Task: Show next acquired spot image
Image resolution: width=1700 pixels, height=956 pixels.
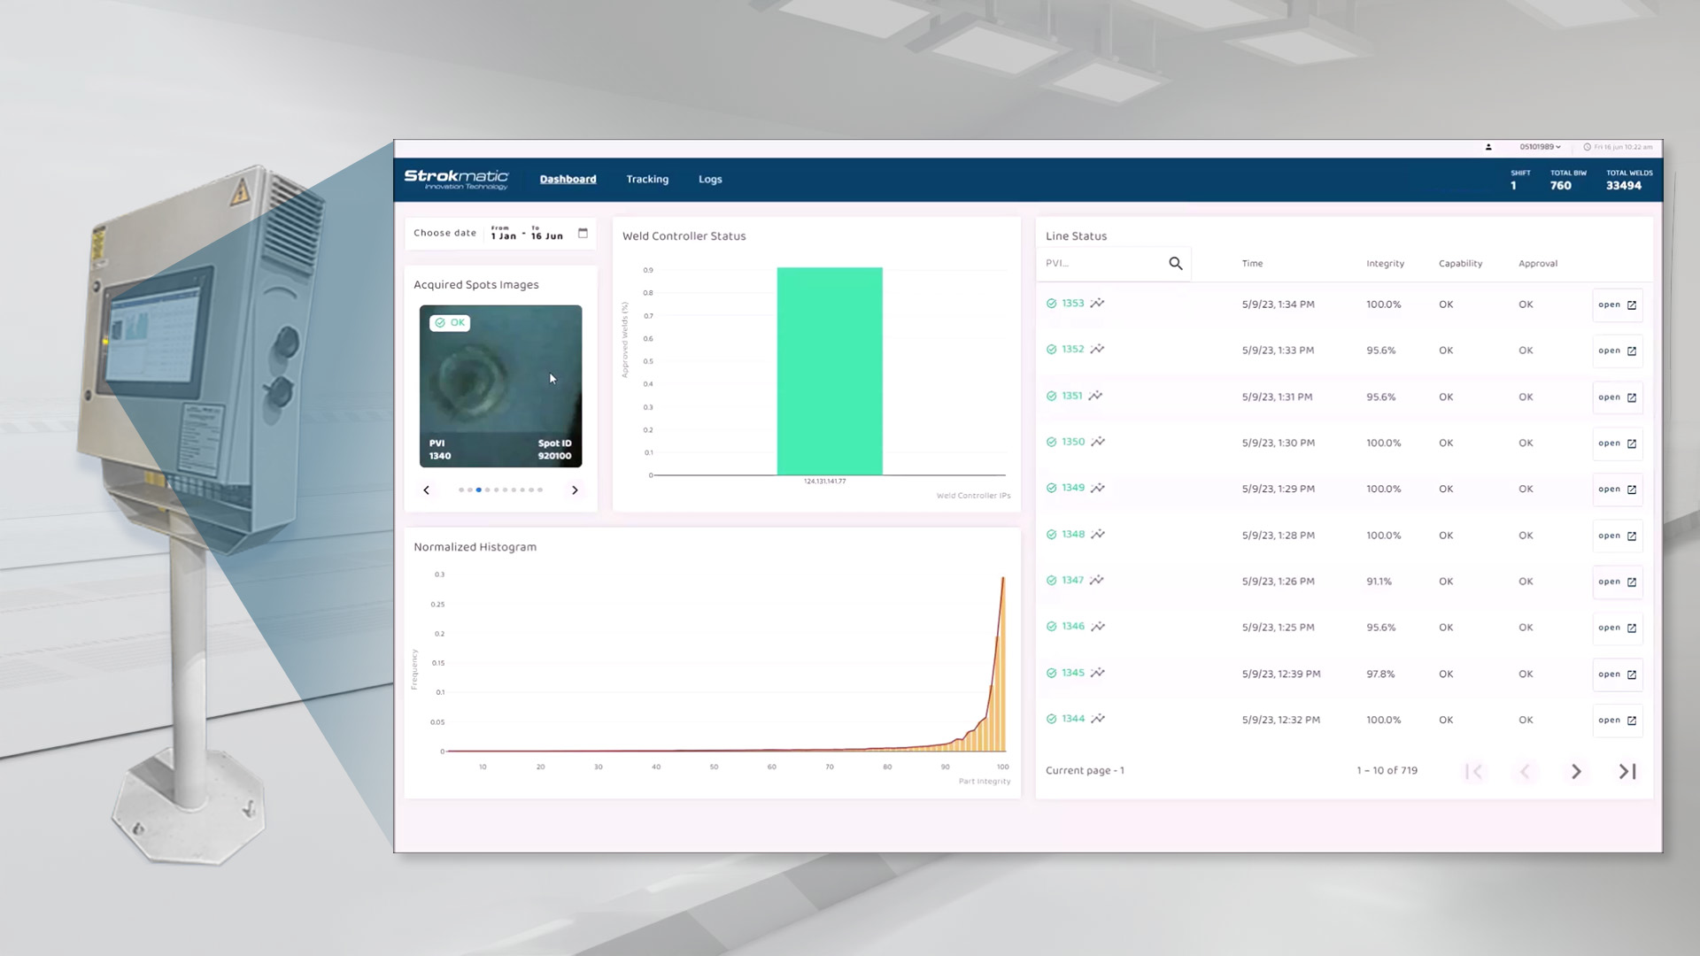Action: tap(575, 490)
